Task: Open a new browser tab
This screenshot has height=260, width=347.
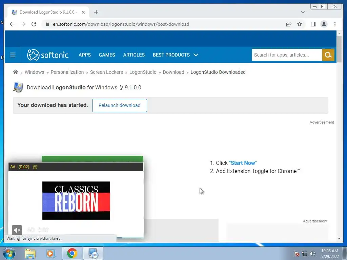Action: 96,12
